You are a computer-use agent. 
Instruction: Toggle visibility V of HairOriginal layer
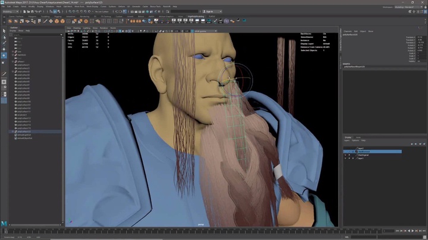click(x=345, y=155)
